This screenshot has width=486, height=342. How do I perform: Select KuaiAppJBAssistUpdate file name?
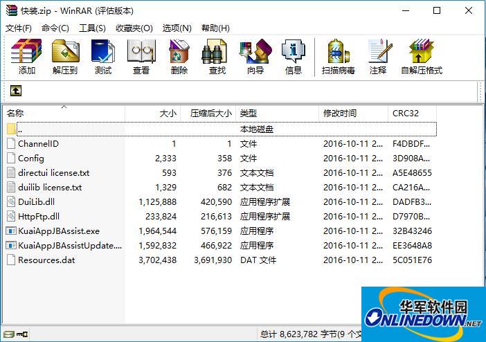pyautogui.click(x=70, y=246)
